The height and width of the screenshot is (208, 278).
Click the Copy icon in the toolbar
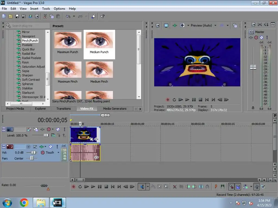[x=52, y=16]
